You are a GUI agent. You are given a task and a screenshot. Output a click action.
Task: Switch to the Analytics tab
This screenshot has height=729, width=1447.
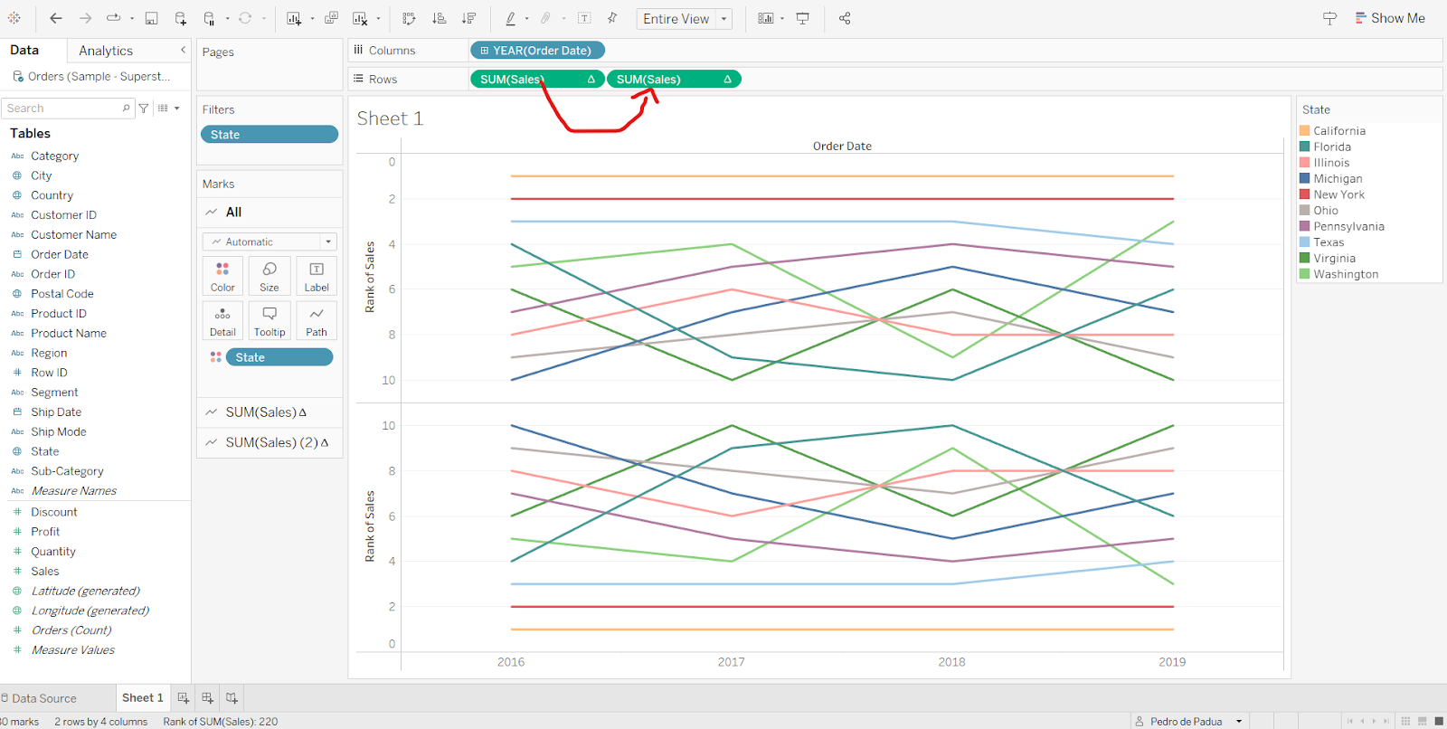pyautogui.click(x=106, y=51)
